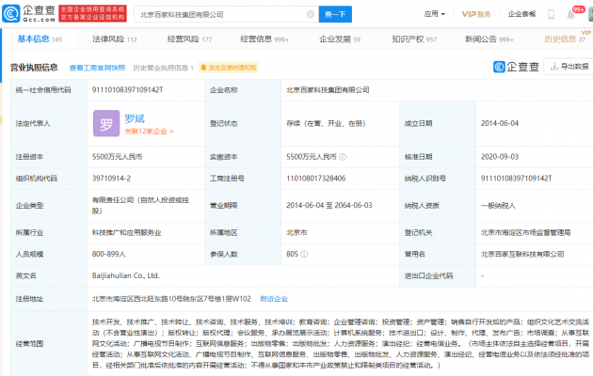
Task: Click the 罗 avatar thumbnail
Action: pyautogui.click(x=106, y=123)
